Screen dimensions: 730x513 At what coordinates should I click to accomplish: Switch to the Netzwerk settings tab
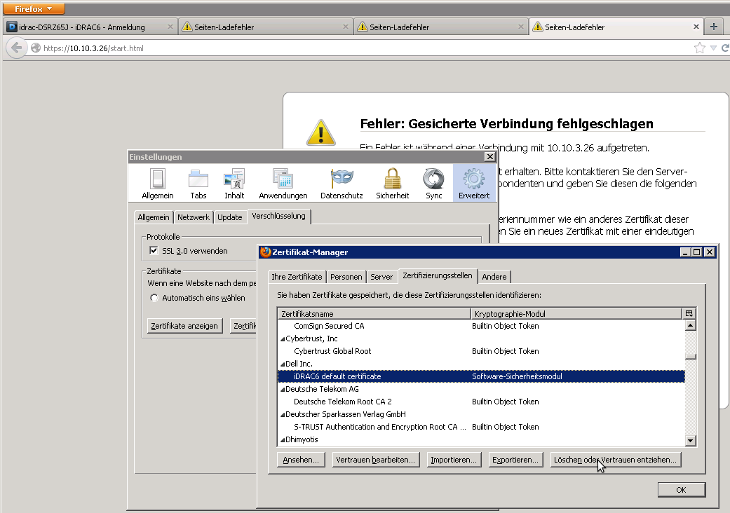coord(193,217)
